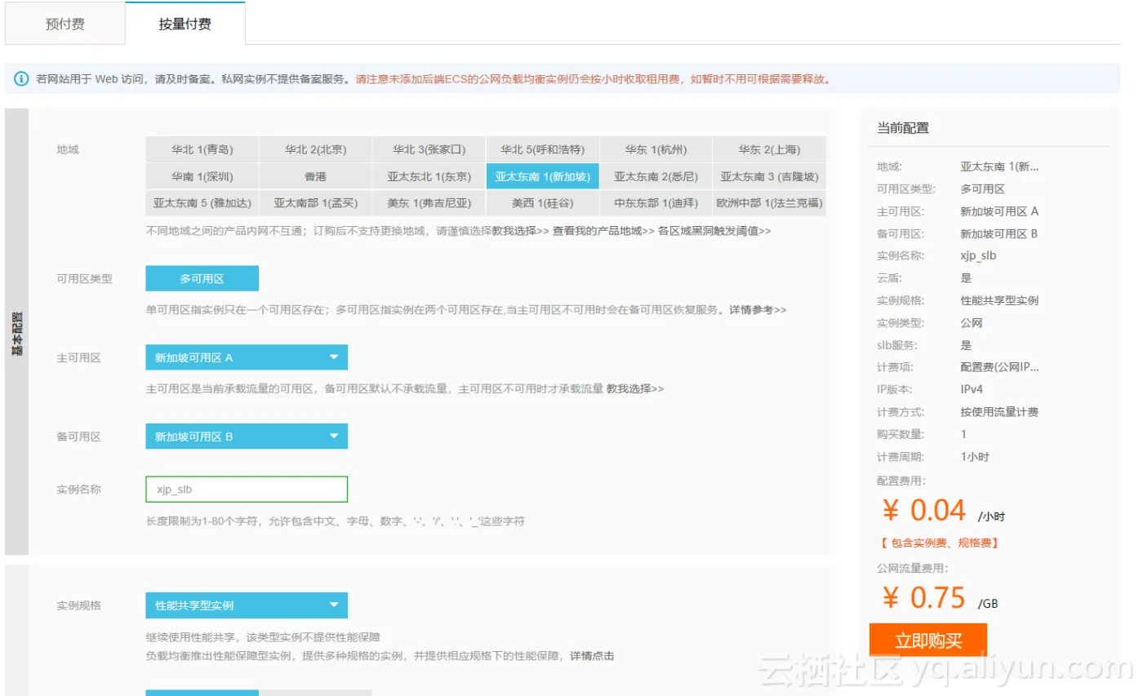Choose region 华北 3(张家口)
Viewport: 1143px width, 696px height.
[429, 149]
